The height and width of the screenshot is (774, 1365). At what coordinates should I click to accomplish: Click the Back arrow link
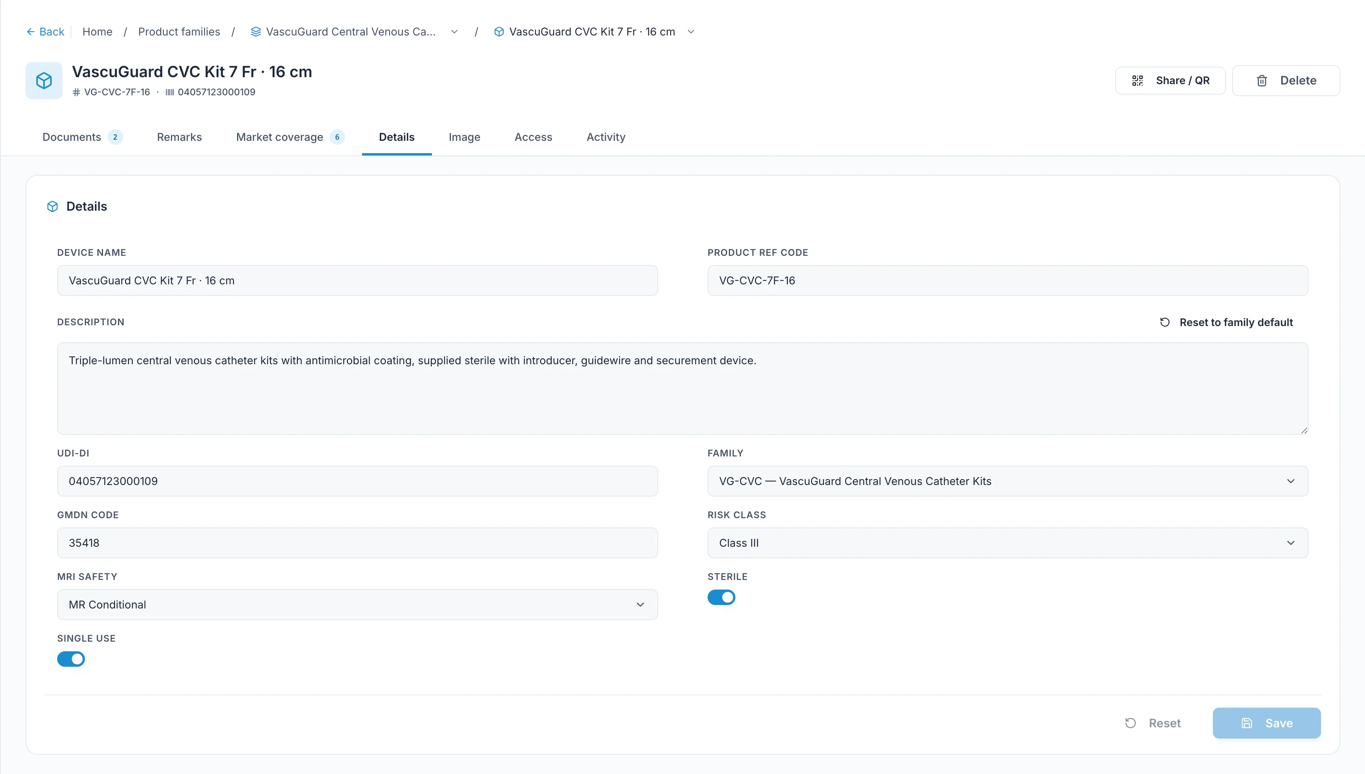click(45, 32)
